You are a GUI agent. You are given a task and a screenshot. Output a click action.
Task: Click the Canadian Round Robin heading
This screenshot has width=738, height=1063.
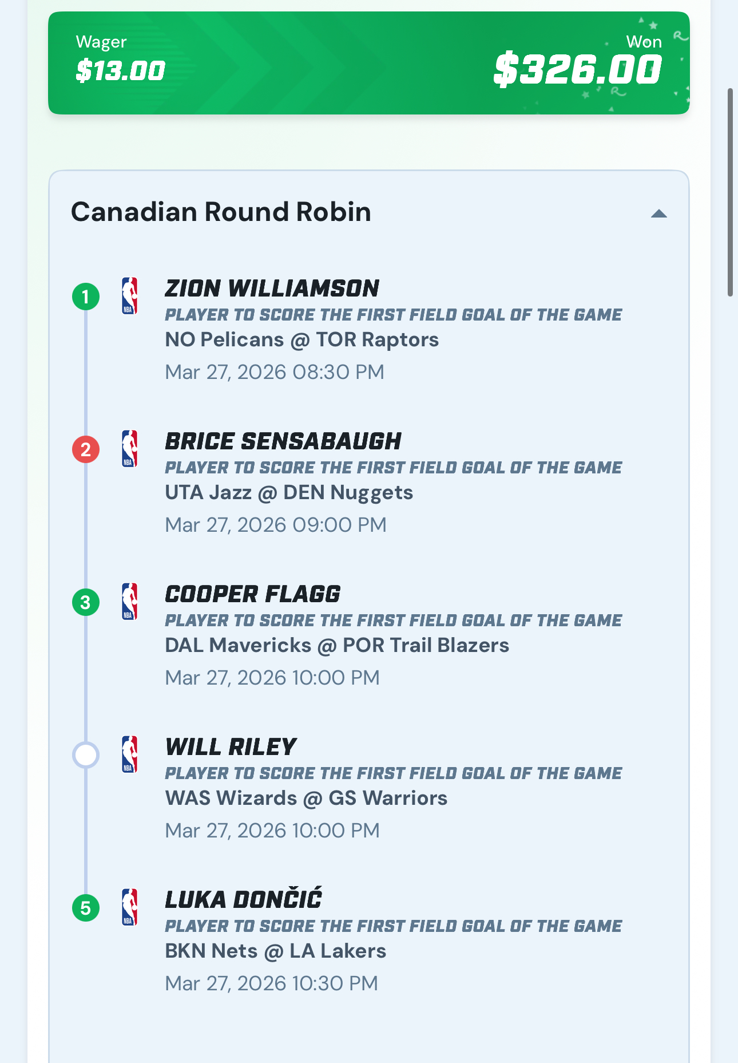tap(221, 212)
